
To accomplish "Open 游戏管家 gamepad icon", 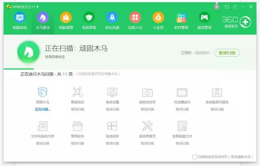I will (x=204, y=21).
